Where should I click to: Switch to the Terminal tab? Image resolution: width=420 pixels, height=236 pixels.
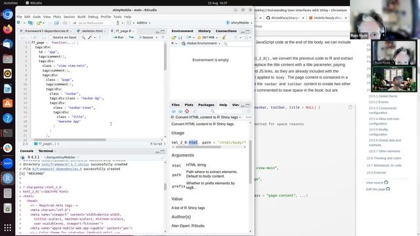tap(46, 151)
